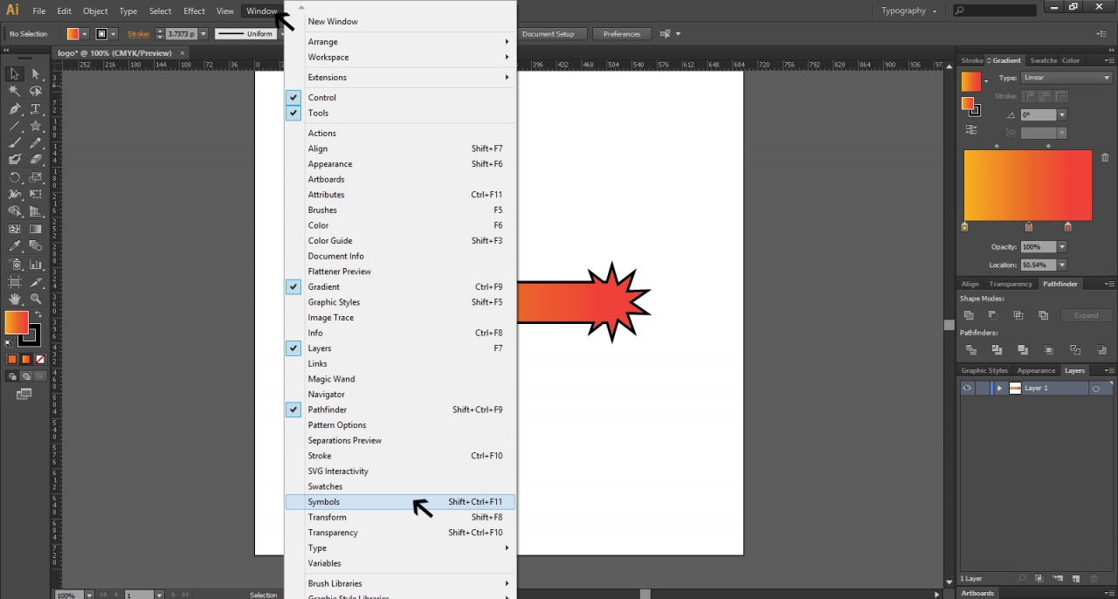
Task: Open gradient angle dropdown
Action: coord(1062,115)
